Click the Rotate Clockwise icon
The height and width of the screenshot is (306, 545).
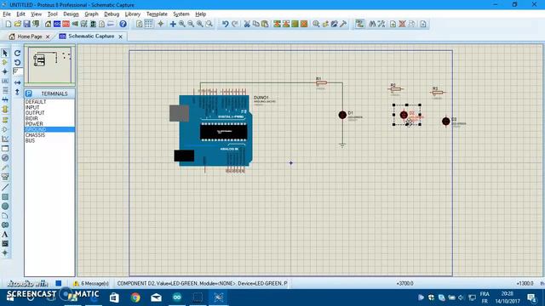tap(17, 53)
